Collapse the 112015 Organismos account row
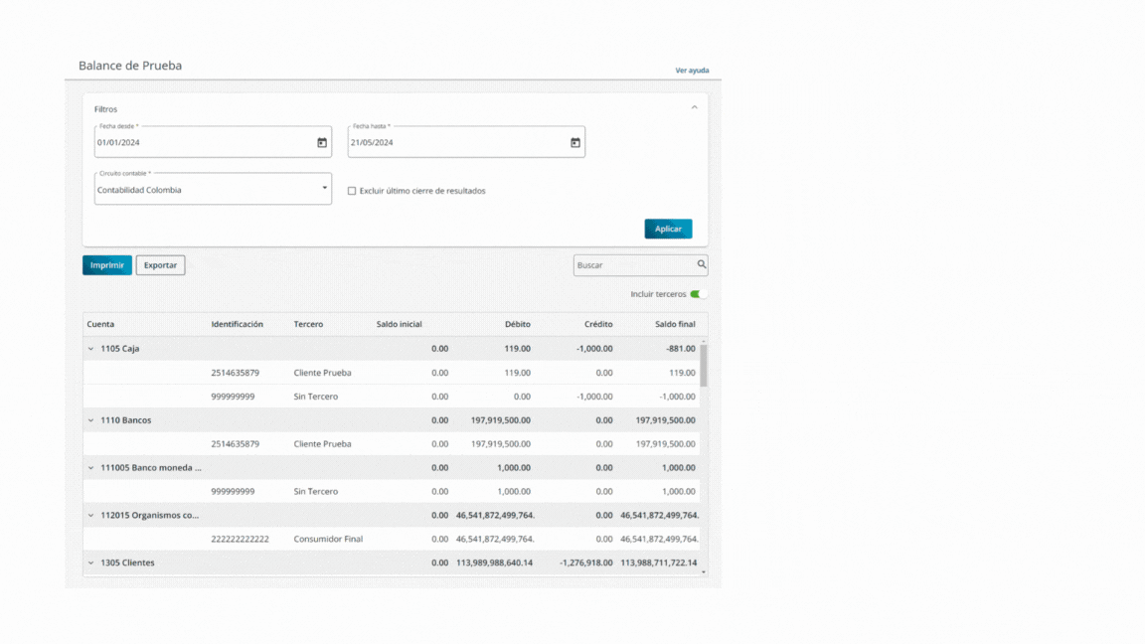 click(90, 516)
